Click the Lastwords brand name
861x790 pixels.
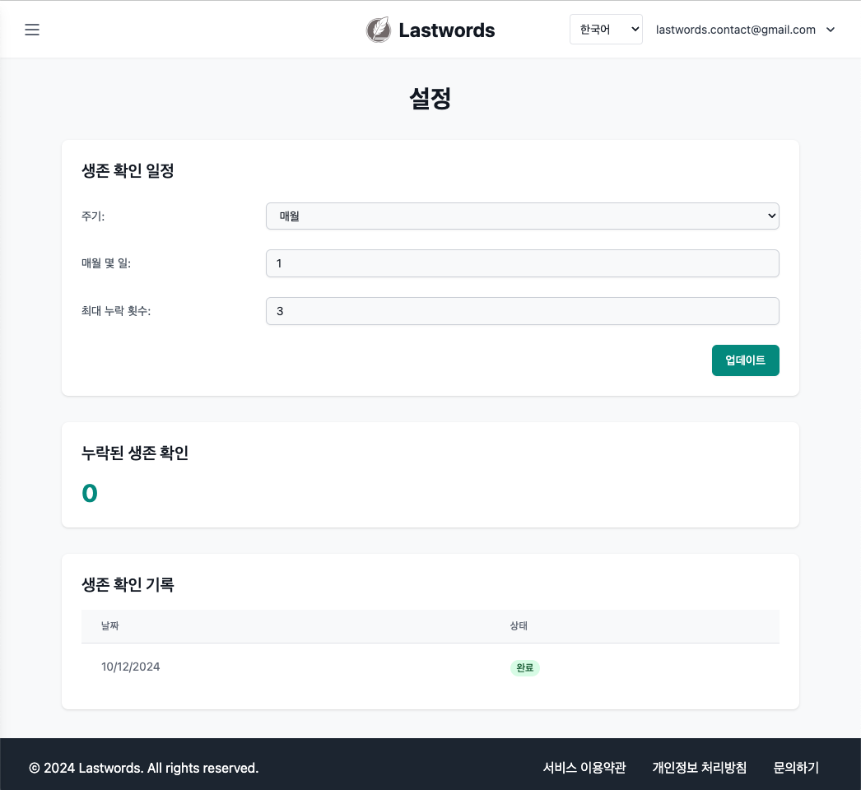pyautogui.click(x=446, y=30)
